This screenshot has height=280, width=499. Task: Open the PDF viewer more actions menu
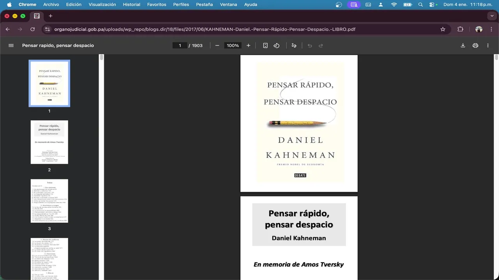488,45
